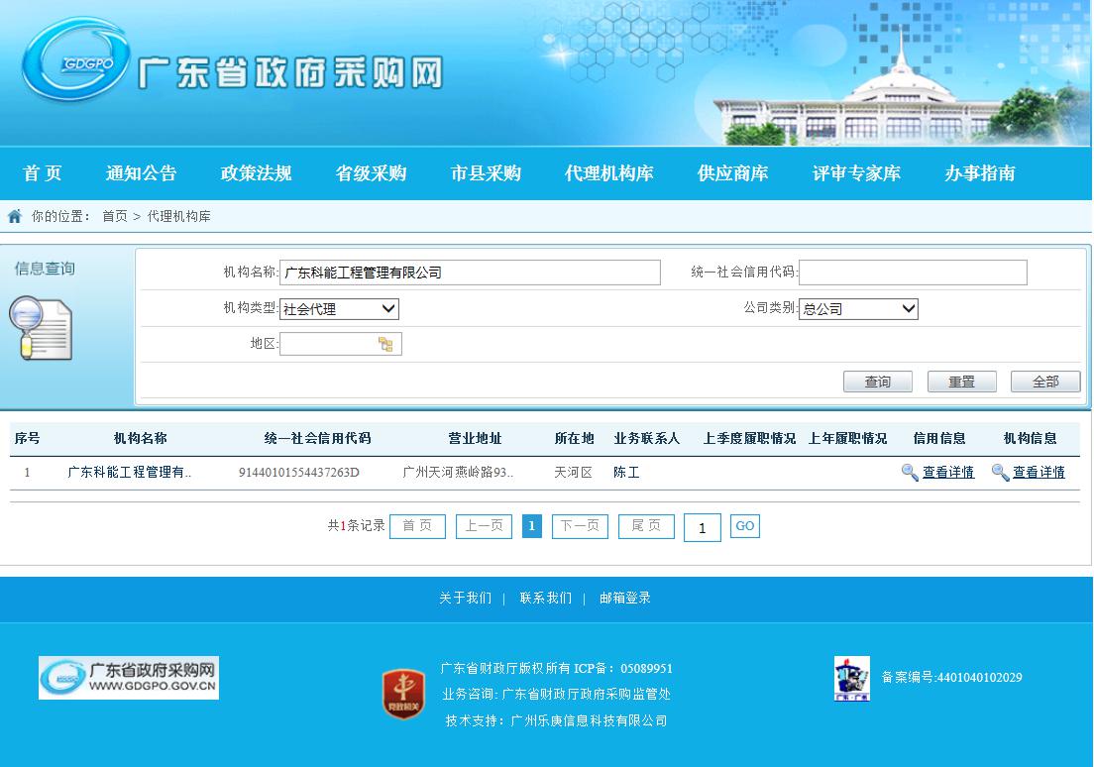Click the footer GDGPO.GOV.CN logo banner

(x=129, y=678)
